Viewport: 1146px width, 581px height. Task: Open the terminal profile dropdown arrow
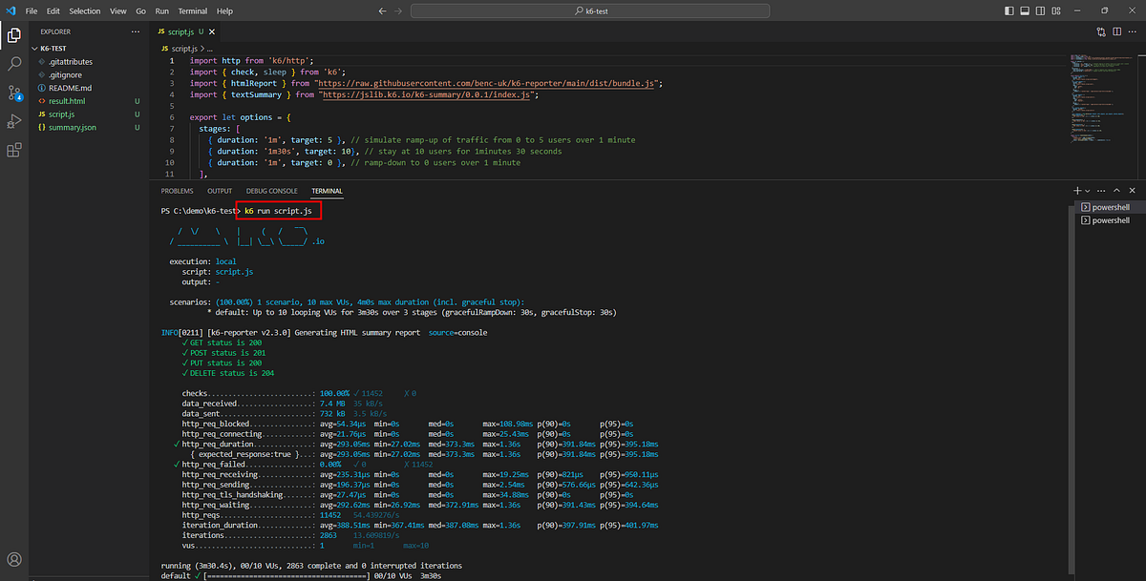click(x=1088, y=190)
